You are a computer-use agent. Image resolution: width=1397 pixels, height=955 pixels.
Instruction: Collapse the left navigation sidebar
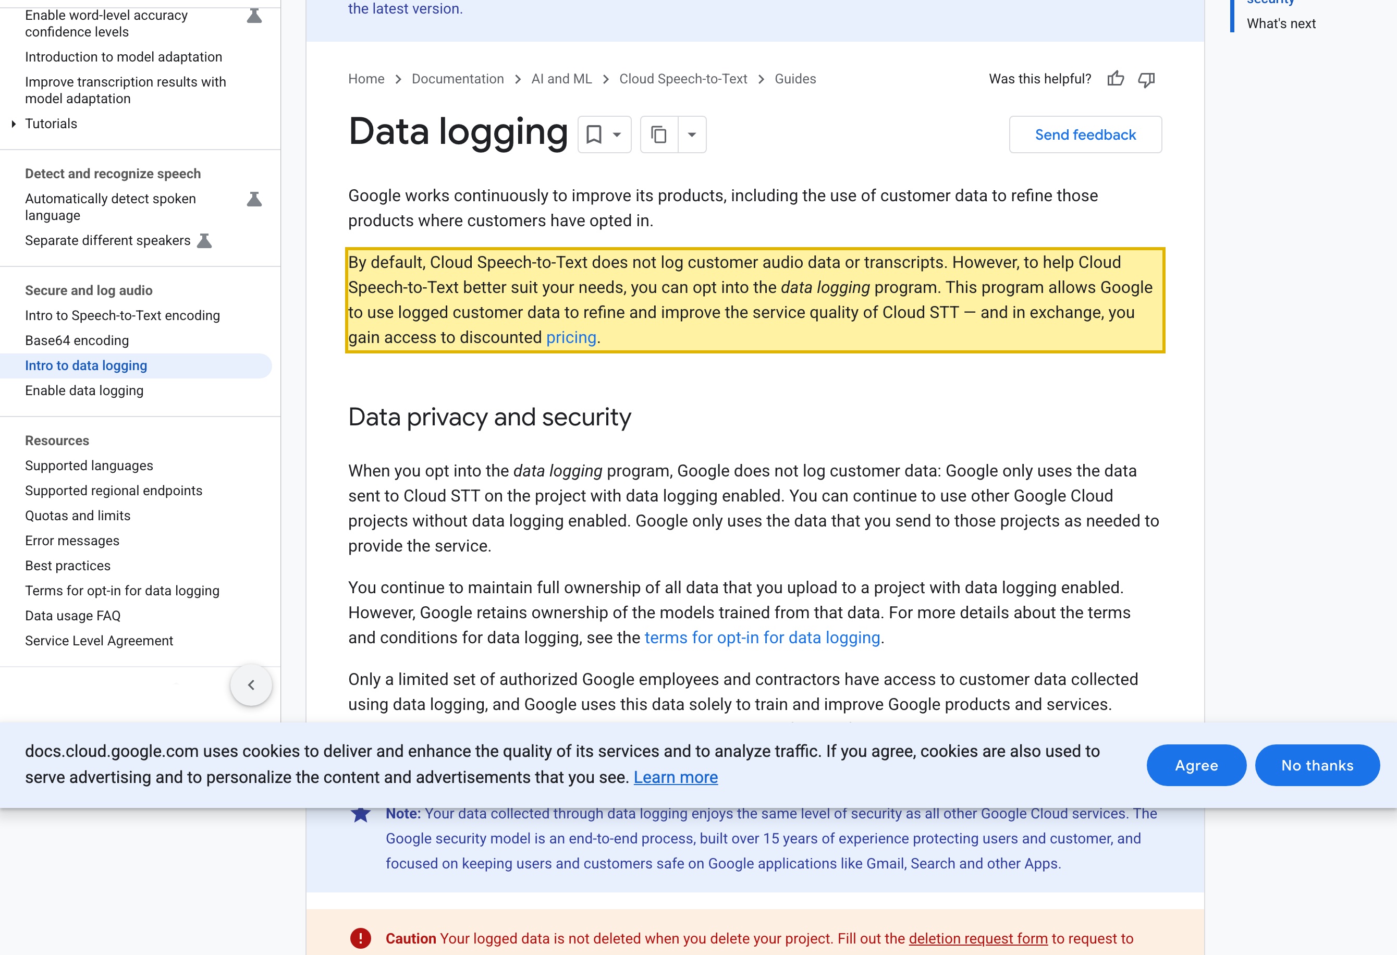click(x=251, y=684)
